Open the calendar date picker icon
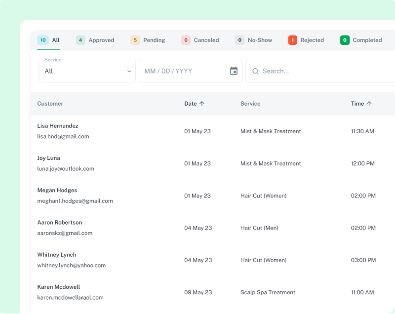Image resolution: width=395 pixels, height=314 pixels. 235,71
